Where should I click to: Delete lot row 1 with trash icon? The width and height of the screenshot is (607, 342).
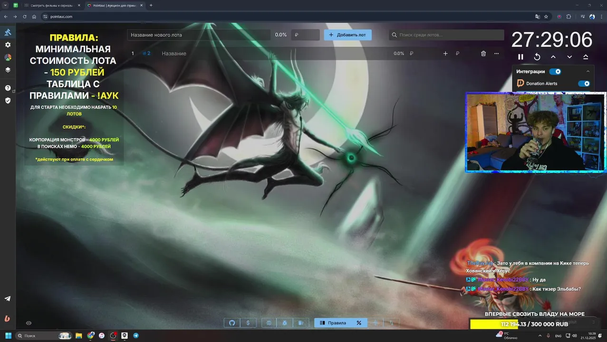tap(483, 54)
